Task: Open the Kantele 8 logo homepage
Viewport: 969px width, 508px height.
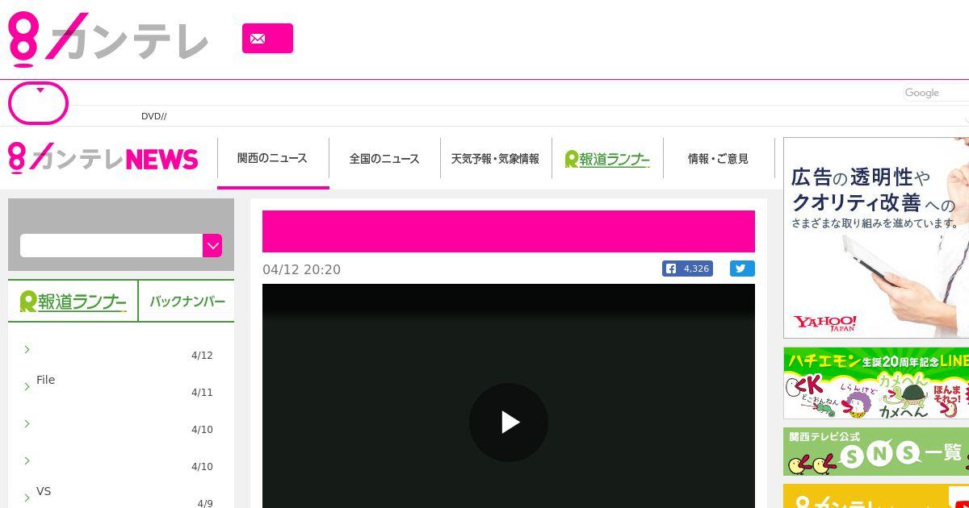Action: [x=108, y=38]
